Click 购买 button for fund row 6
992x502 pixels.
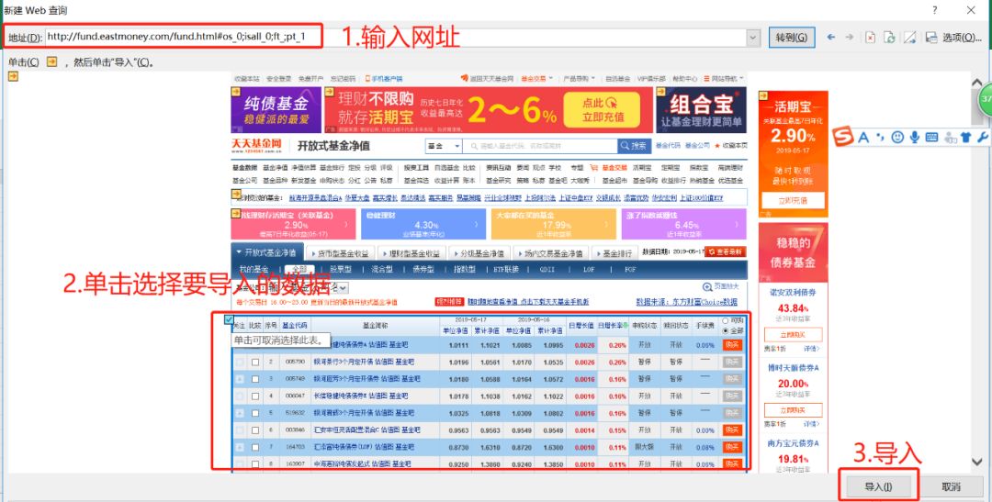[732, 429]
